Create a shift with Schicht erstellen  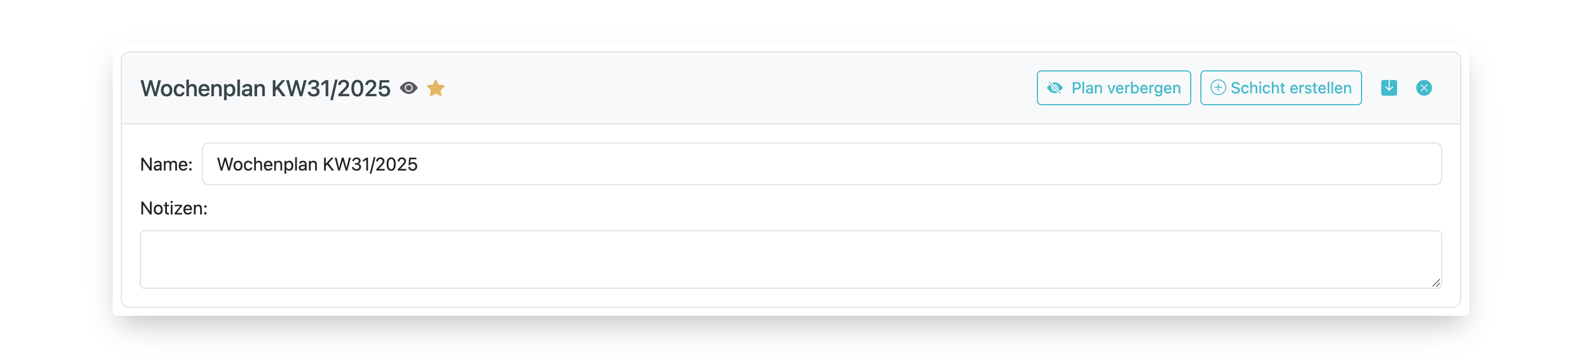pos(1280,88)
